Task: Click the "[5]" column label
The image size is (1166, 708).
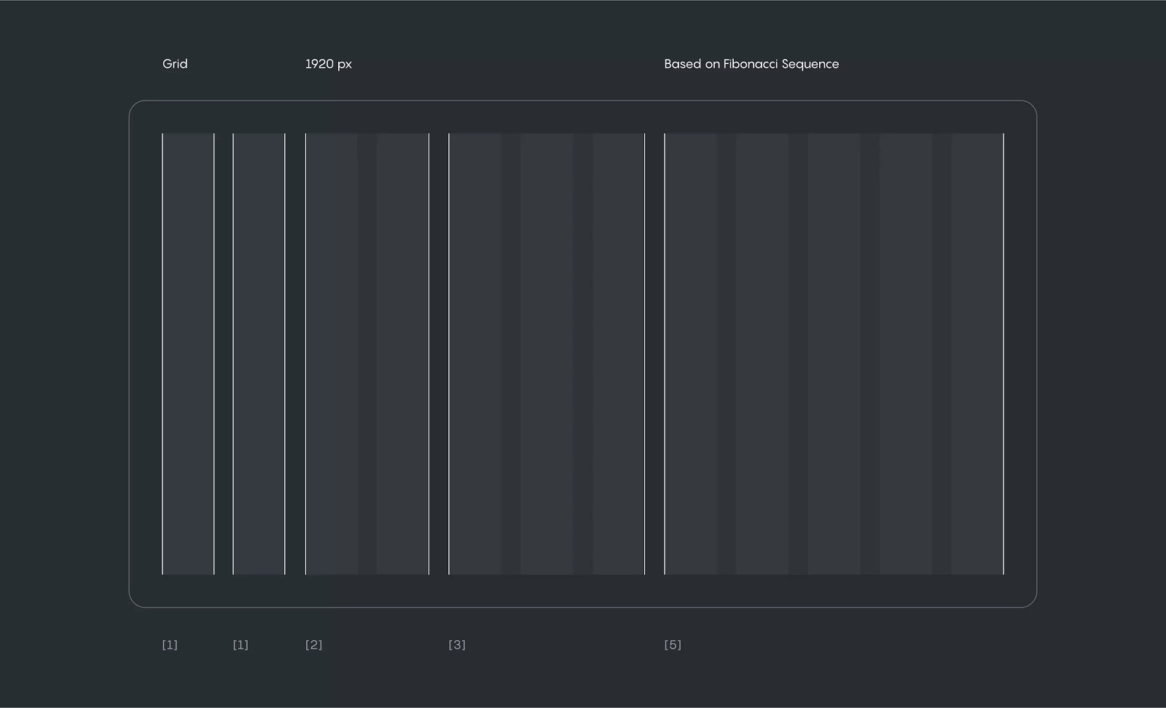Action: 673,645
